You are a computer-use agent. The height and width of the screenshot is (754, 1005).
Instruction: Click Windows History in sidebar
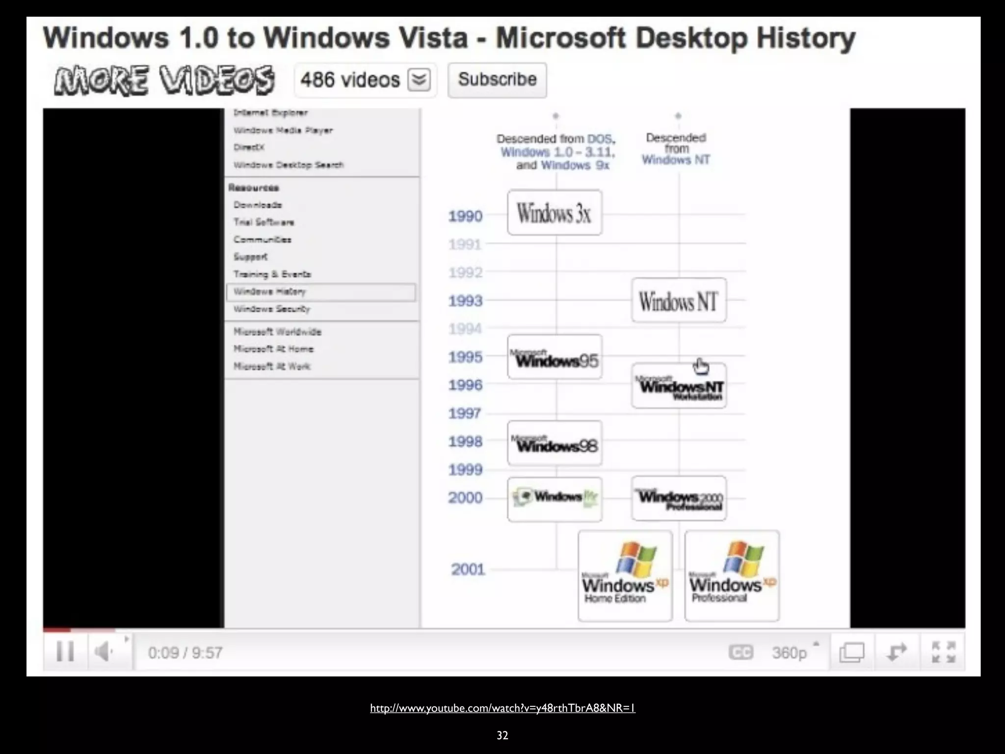tap(269, 292)
